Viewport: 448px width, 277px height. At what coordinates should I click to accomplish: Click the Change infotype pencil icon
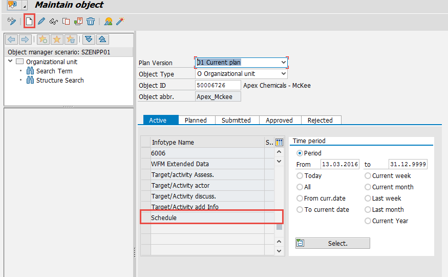pos(41,21)
